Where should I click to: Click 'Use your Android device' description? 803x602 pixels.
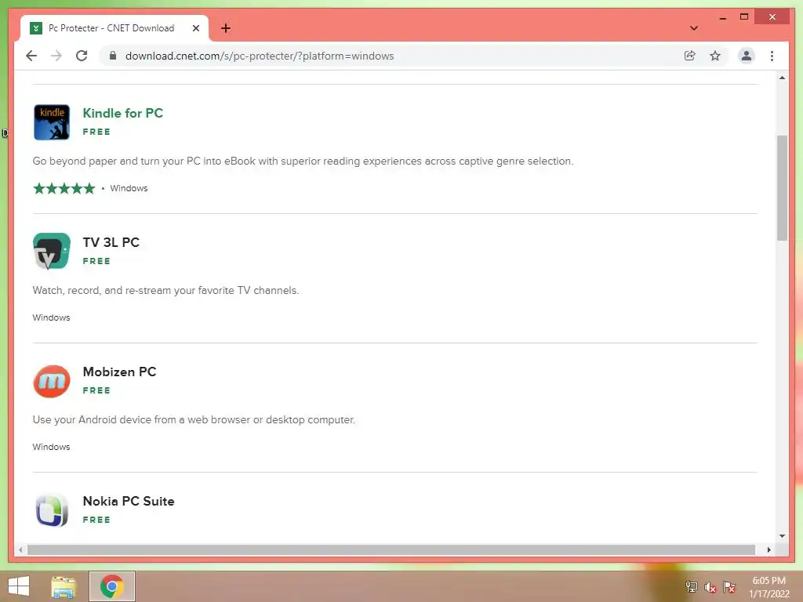point(194,420)
